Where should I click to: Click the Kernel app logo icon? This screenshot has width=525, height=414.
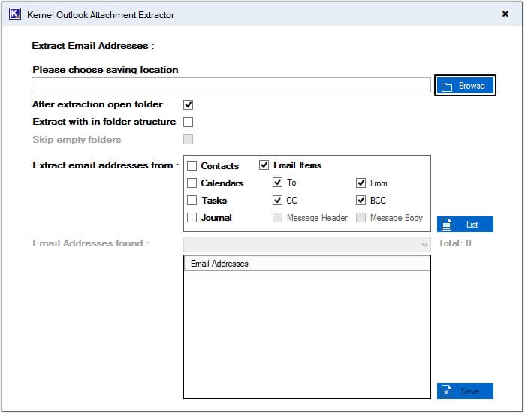coord(15,14)
